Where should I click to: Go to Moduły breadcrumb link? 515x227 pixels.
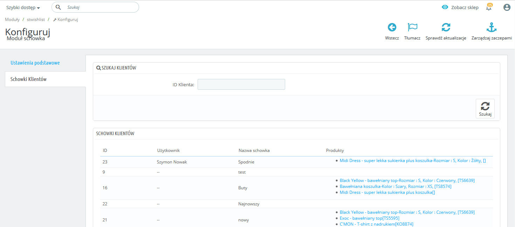click(12, 20)
